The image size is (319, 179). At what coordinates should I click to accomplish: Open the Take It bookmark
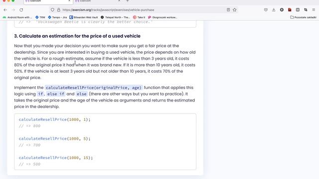(139, 17)
